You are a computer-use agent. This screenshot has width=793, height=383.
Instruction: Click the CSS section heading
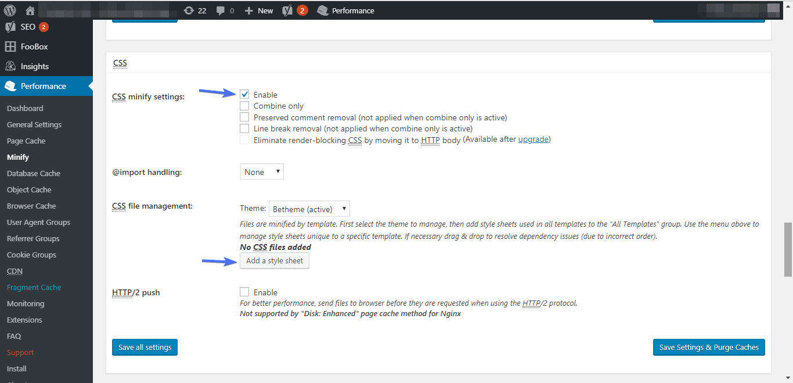click(x=120, y=63)
